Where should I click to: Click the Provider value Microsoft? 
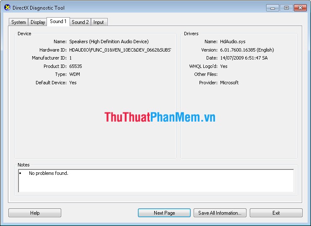pyautogui.click(x=229, y=83)
